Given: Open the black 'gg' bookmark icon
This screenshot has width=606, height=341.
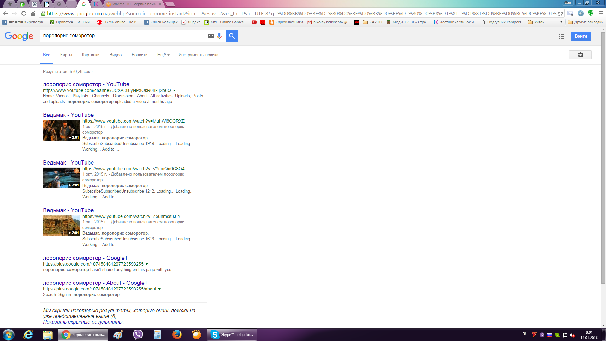Looking at the screenshot, I should (357, 22).
